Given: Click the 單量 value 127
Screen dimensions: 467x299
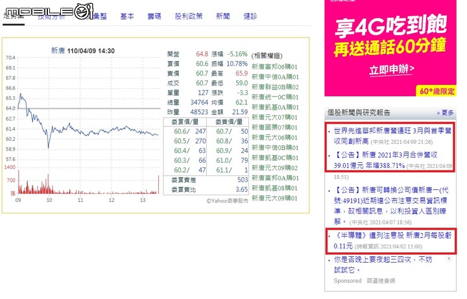Looking at the screenshot, I should click(x=203, y=93).
